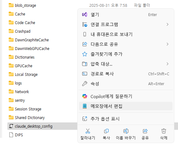Click the Visual Studio icon beside 열기
The image size is (178, 144).
pyautogui.click(x=85, y=14)
